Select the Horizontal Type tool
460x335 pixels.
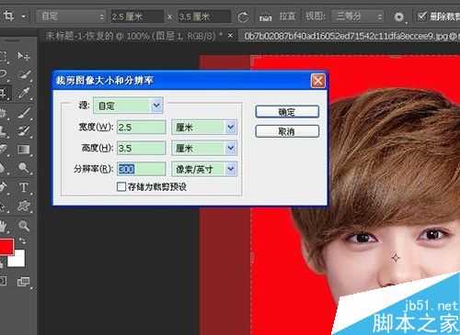[24, 187]
